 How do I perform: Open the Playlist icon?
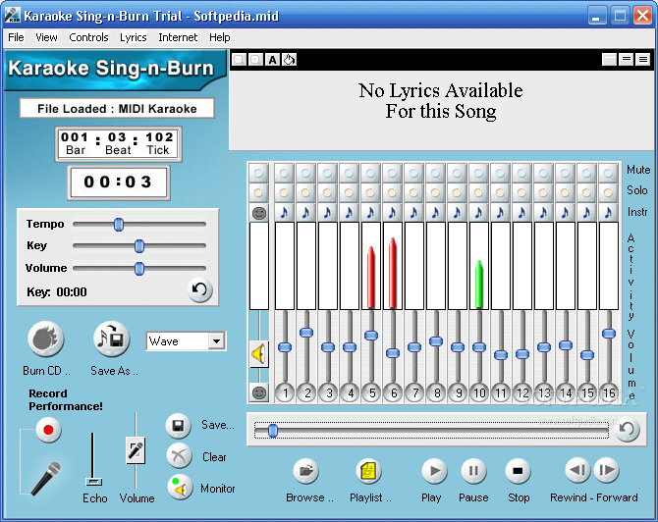tap(368, 471)
